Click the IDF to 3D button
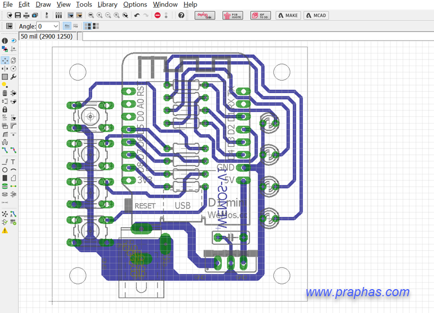This screenshot has width=434, height=313. [x=260, y=16]
